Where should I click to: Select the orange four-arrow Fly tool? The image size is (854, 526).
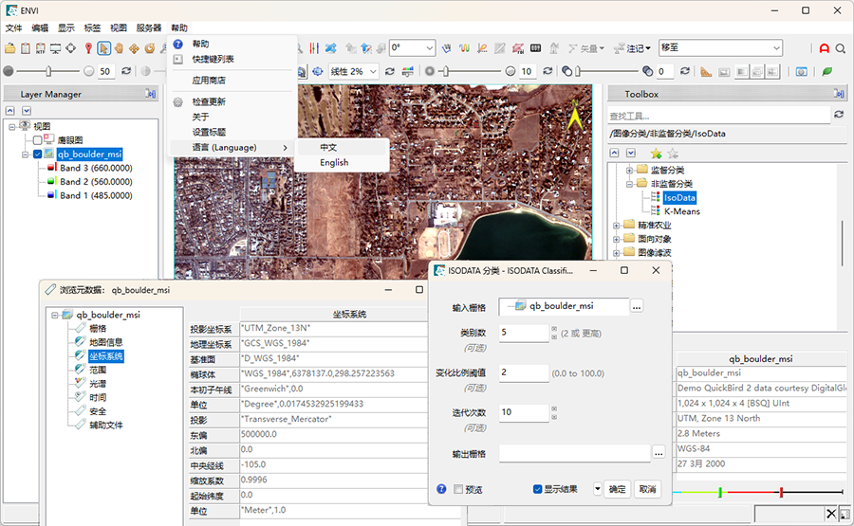click(x=134, y=48)
